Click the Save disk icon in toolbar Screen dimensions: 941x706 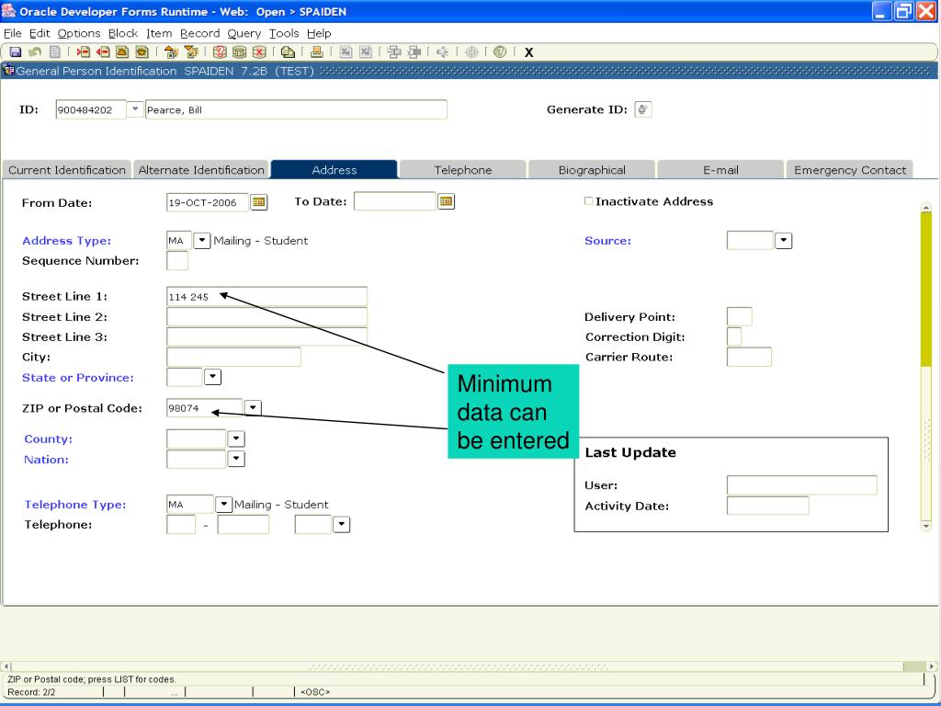pyautogui.click(x=16, y=52)
